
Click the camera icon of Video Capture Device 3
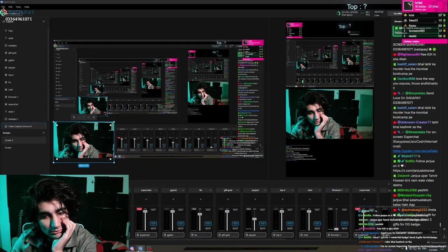pos(6,126)
